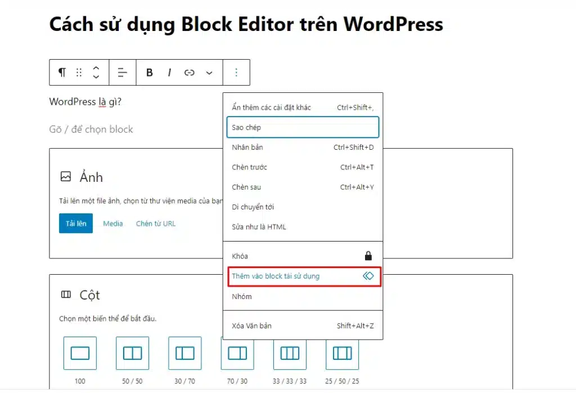Click the drag handle dots icon
The height and width of the screenshot is (393, 576).
point(79,73)
